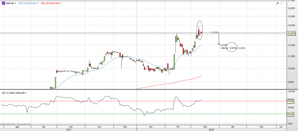The height and width of the screenshot is (131, 298).
Task: Click the 13,200 current price tag
Action: pyautogui.click(x=291, y=33)
